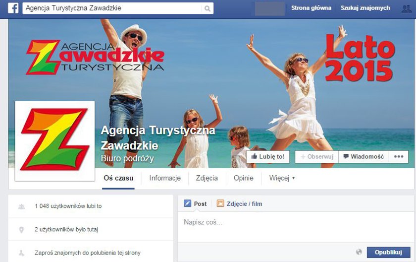416x262 pixels.
Task: Open Szukaj znajomych link
Action: click(365, 8)
